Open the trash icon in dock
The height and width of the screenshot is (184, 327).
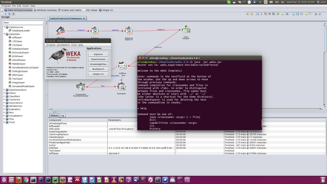point(323,180)
